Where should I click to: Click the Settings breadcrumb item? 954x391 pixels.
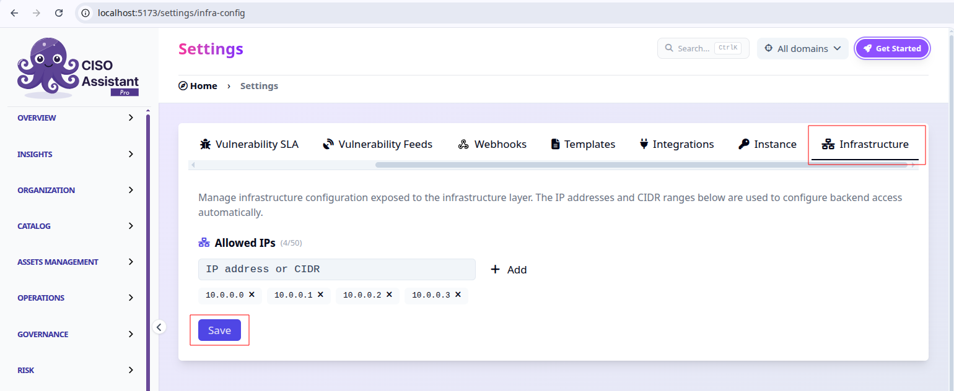[x=259, y=86]
